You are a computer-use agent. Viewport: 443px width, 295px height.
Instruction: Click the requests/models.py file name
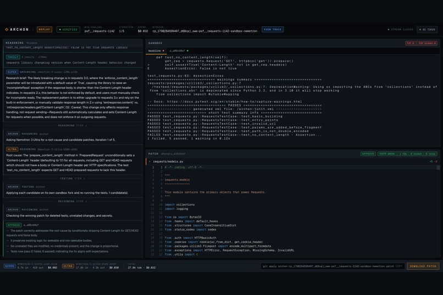(168, 162)
